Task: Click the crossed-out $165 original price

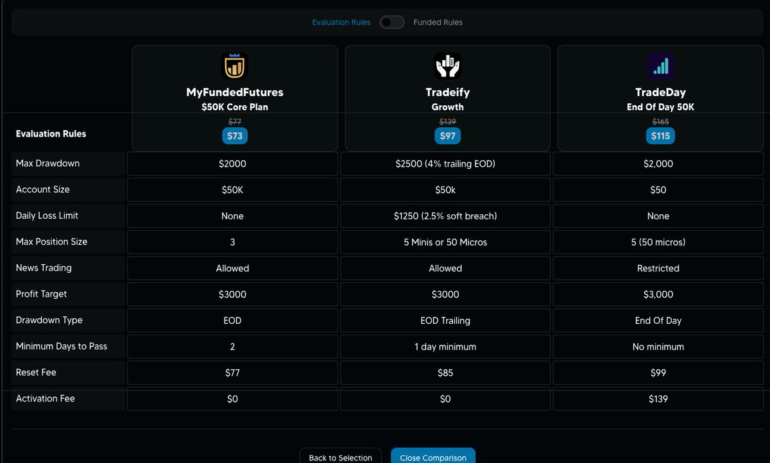Action: tap(660, 121)
